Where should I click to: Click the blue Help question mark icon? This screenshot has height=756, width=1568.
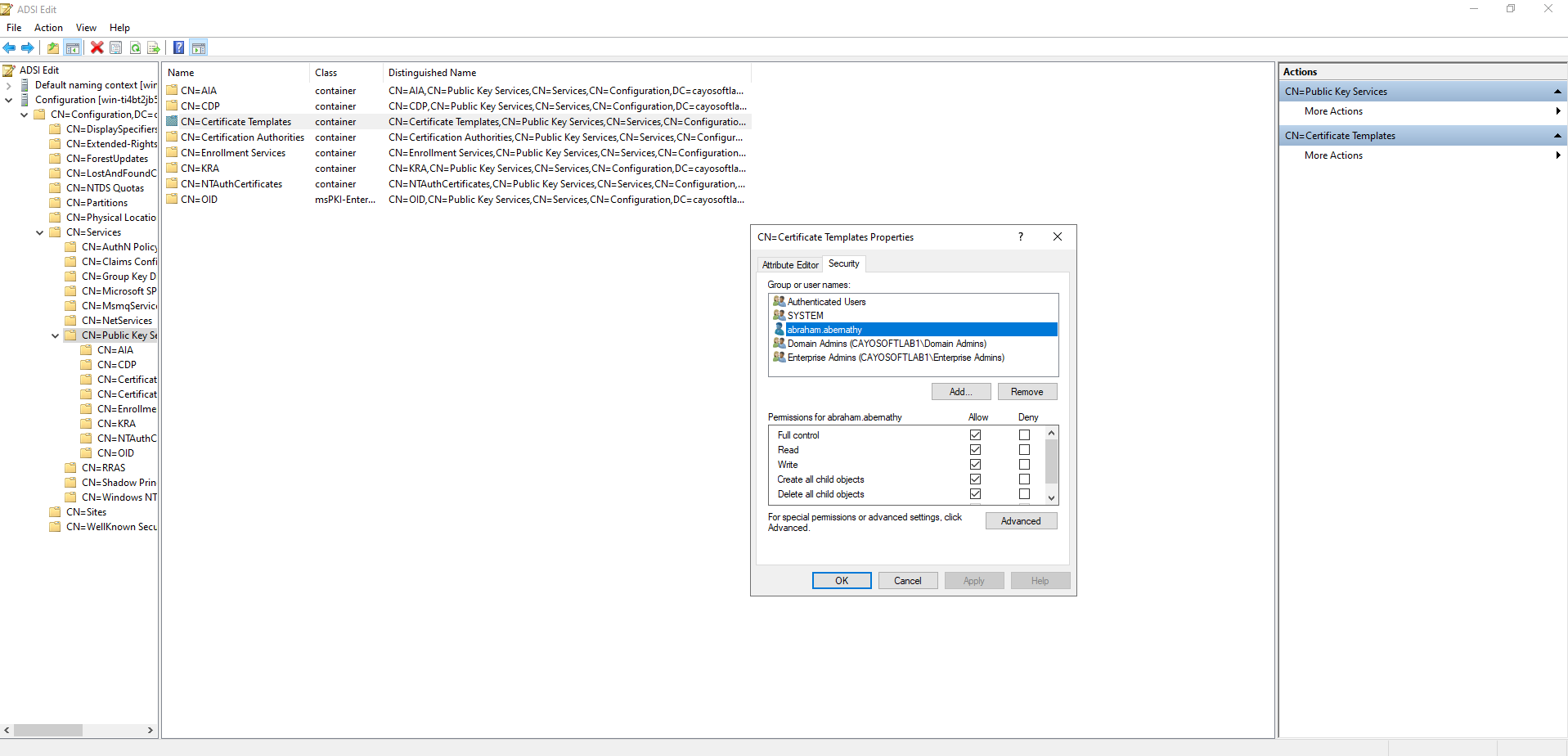tap(178, 47)
